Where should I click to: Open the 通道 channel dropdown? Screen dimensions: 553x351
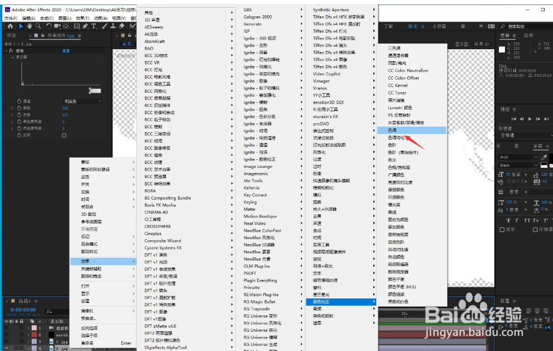click(x=83, y=101)
